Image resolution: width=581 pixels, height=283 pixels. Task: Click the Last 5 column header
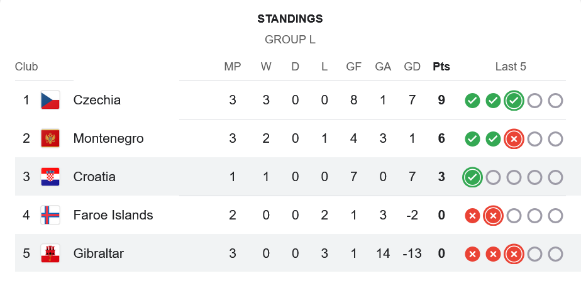[x=511, y=67]
